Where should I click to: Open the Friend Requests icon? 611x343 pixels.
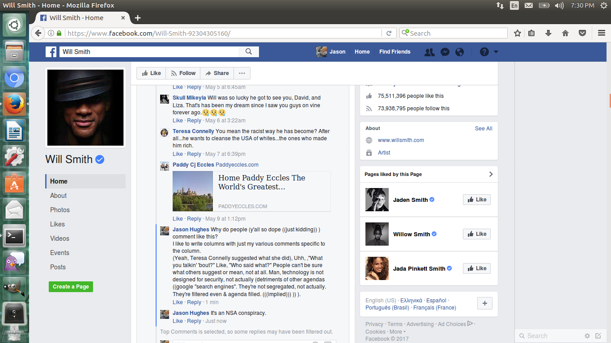pos(429,52)
